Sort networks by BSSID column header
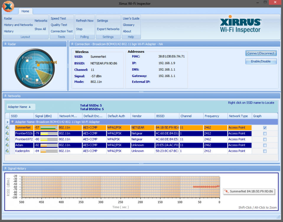The width and height of the screenshot is (283, 222). (167, 116)
